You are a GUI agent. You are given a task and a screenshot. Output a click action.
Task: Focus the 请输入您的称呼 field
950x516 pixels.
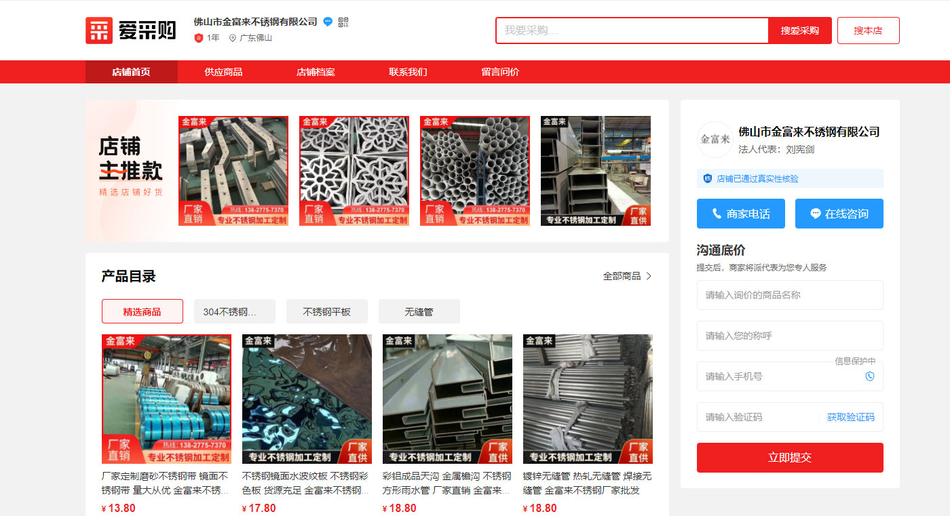(x=790, y=336)
